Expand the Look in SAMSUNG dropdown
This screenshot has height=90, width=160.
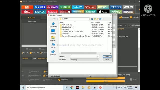point(88,19)
